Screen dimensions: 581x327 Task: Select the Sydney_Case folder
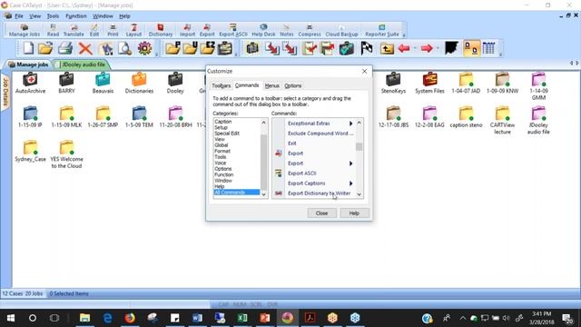click(30, 152)
